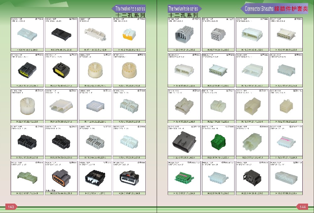Click the page number 144 badge

[x=303, y=207]
